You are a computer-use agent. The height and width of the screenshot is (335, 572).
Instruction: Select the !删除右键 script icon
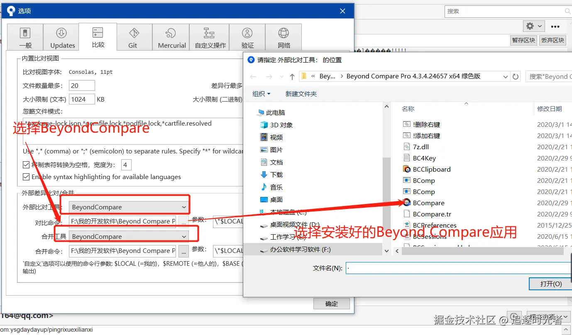406,124
